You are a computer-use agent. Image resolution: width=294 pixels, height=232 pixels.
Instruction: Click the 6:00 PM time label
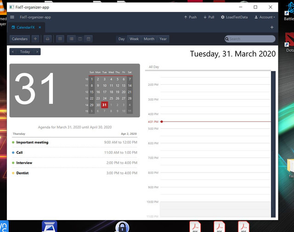tap(153, 143)
